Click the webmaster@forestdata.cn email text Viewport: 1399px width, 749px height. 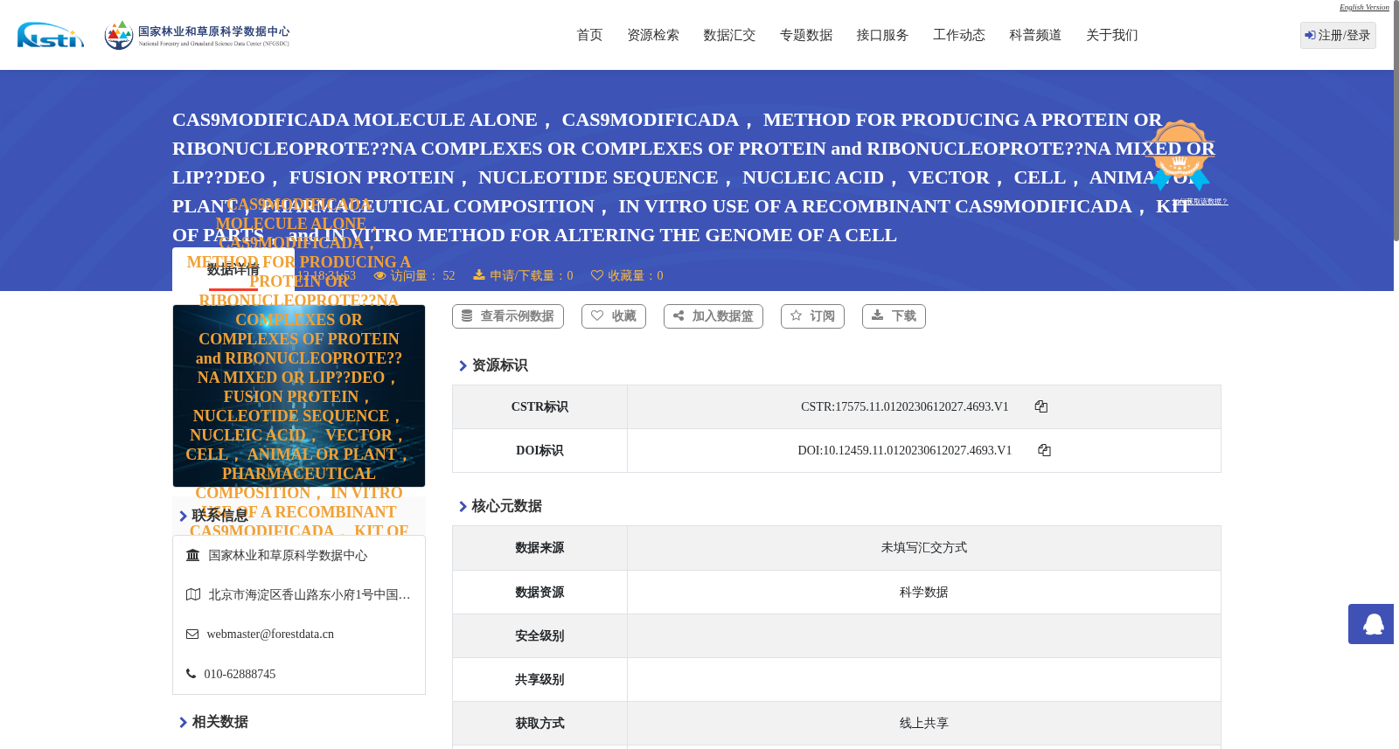(x=270, y=635)
